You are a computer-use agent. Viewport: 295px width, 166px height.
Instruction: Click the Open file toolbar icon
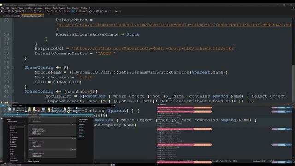point(5,12)
